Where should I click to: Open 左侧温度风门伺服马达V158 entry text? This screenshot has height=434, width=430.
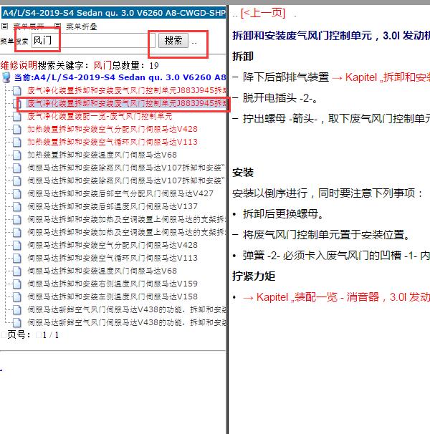pos(113,296)
